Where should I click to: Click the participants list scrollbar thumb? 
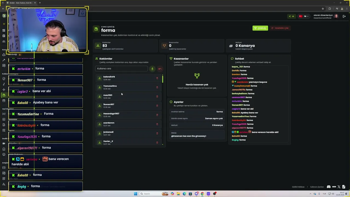tap(163, 79)
